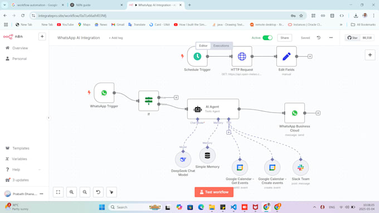This screenshot has height=213, width=379.
Task: Open the If node
Action: (x=149, y=101)
